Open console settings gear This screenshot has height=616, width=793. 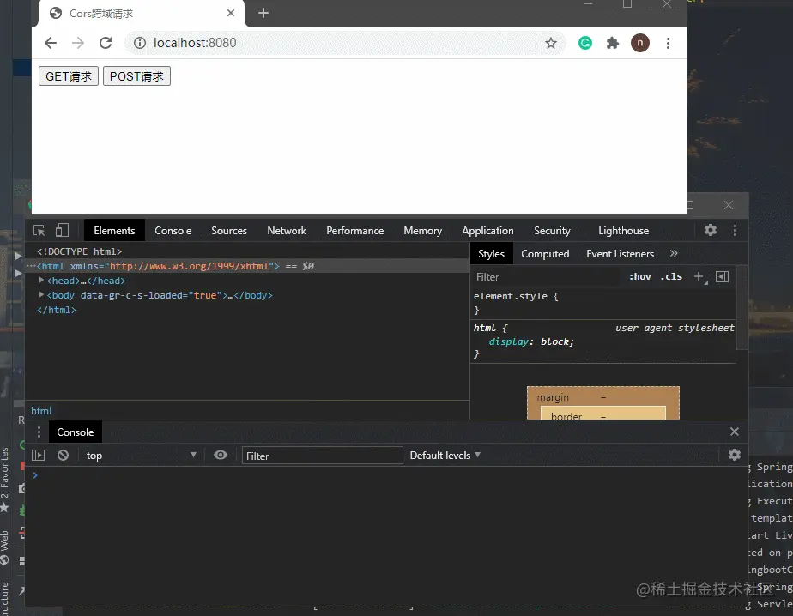point(735,455)
